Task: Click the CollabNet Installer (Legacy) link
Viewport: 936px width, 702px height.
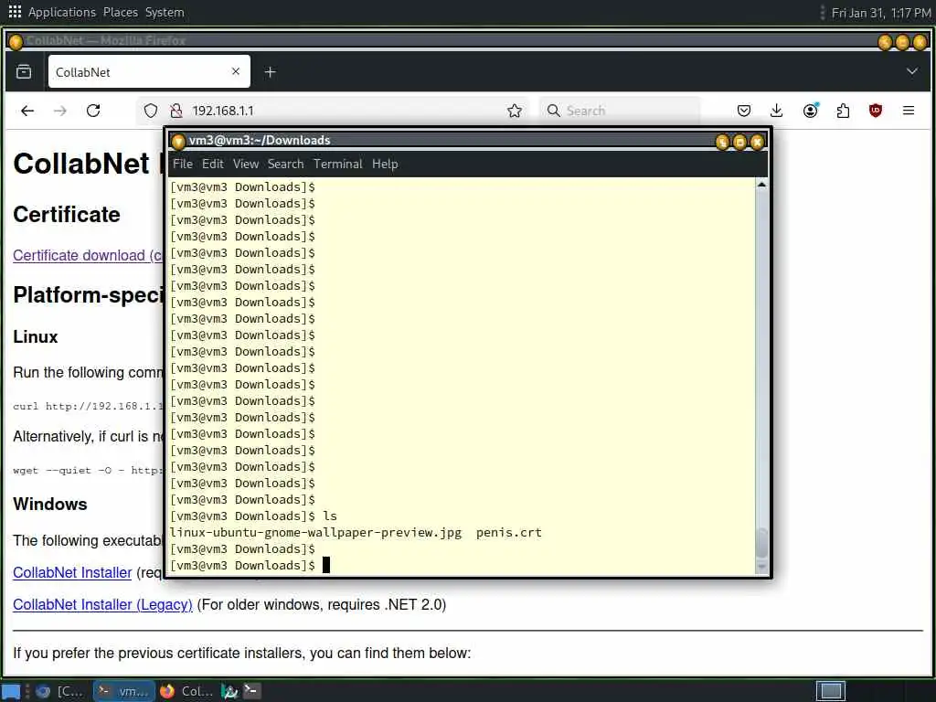Action: click(102, 605)
